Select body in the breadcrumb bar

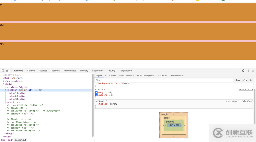[10, 140]
